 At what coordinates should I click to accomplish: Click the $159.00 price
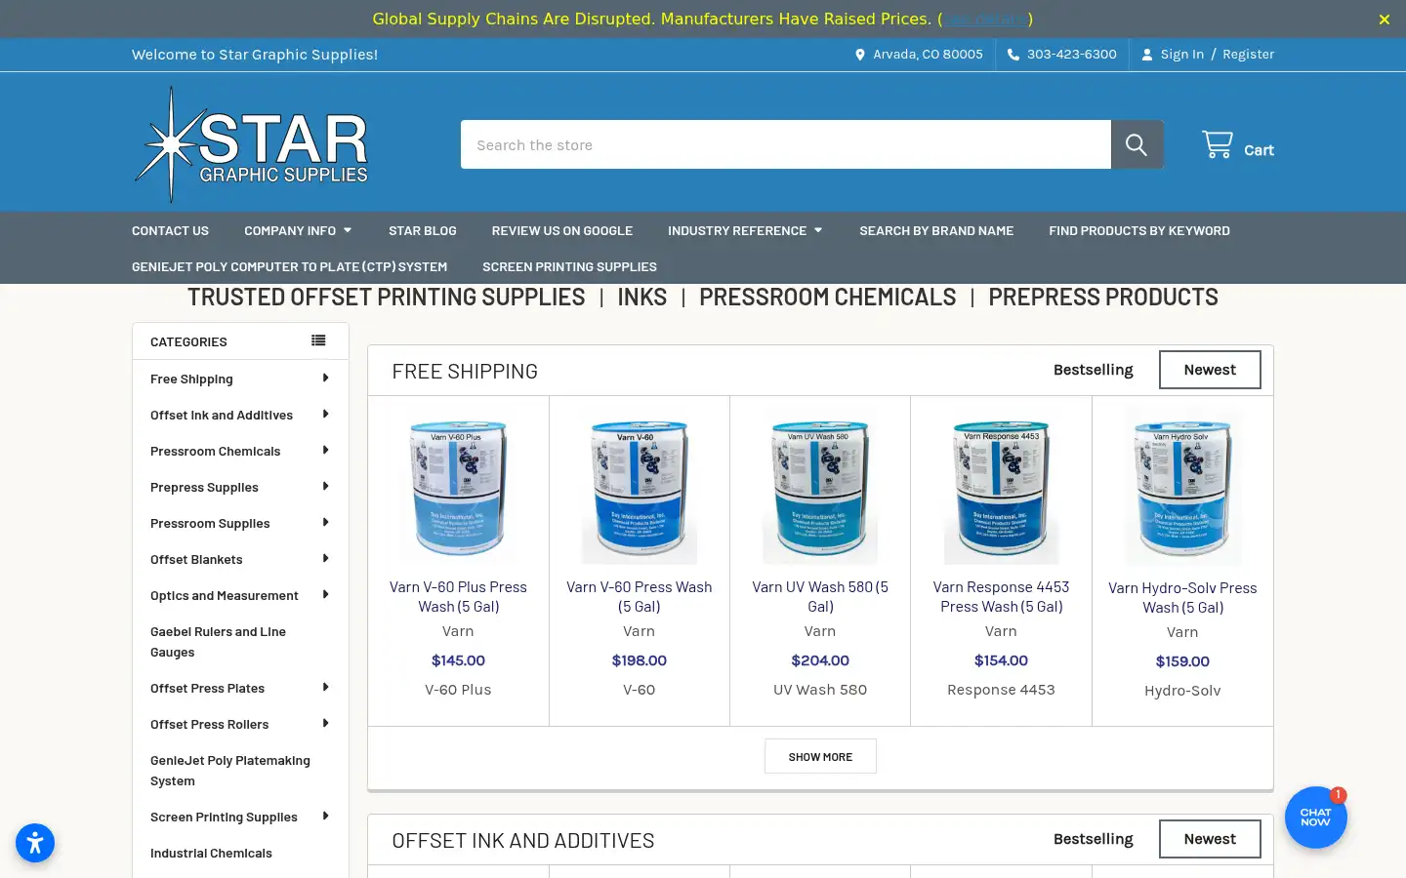[x=1182, y=661]
